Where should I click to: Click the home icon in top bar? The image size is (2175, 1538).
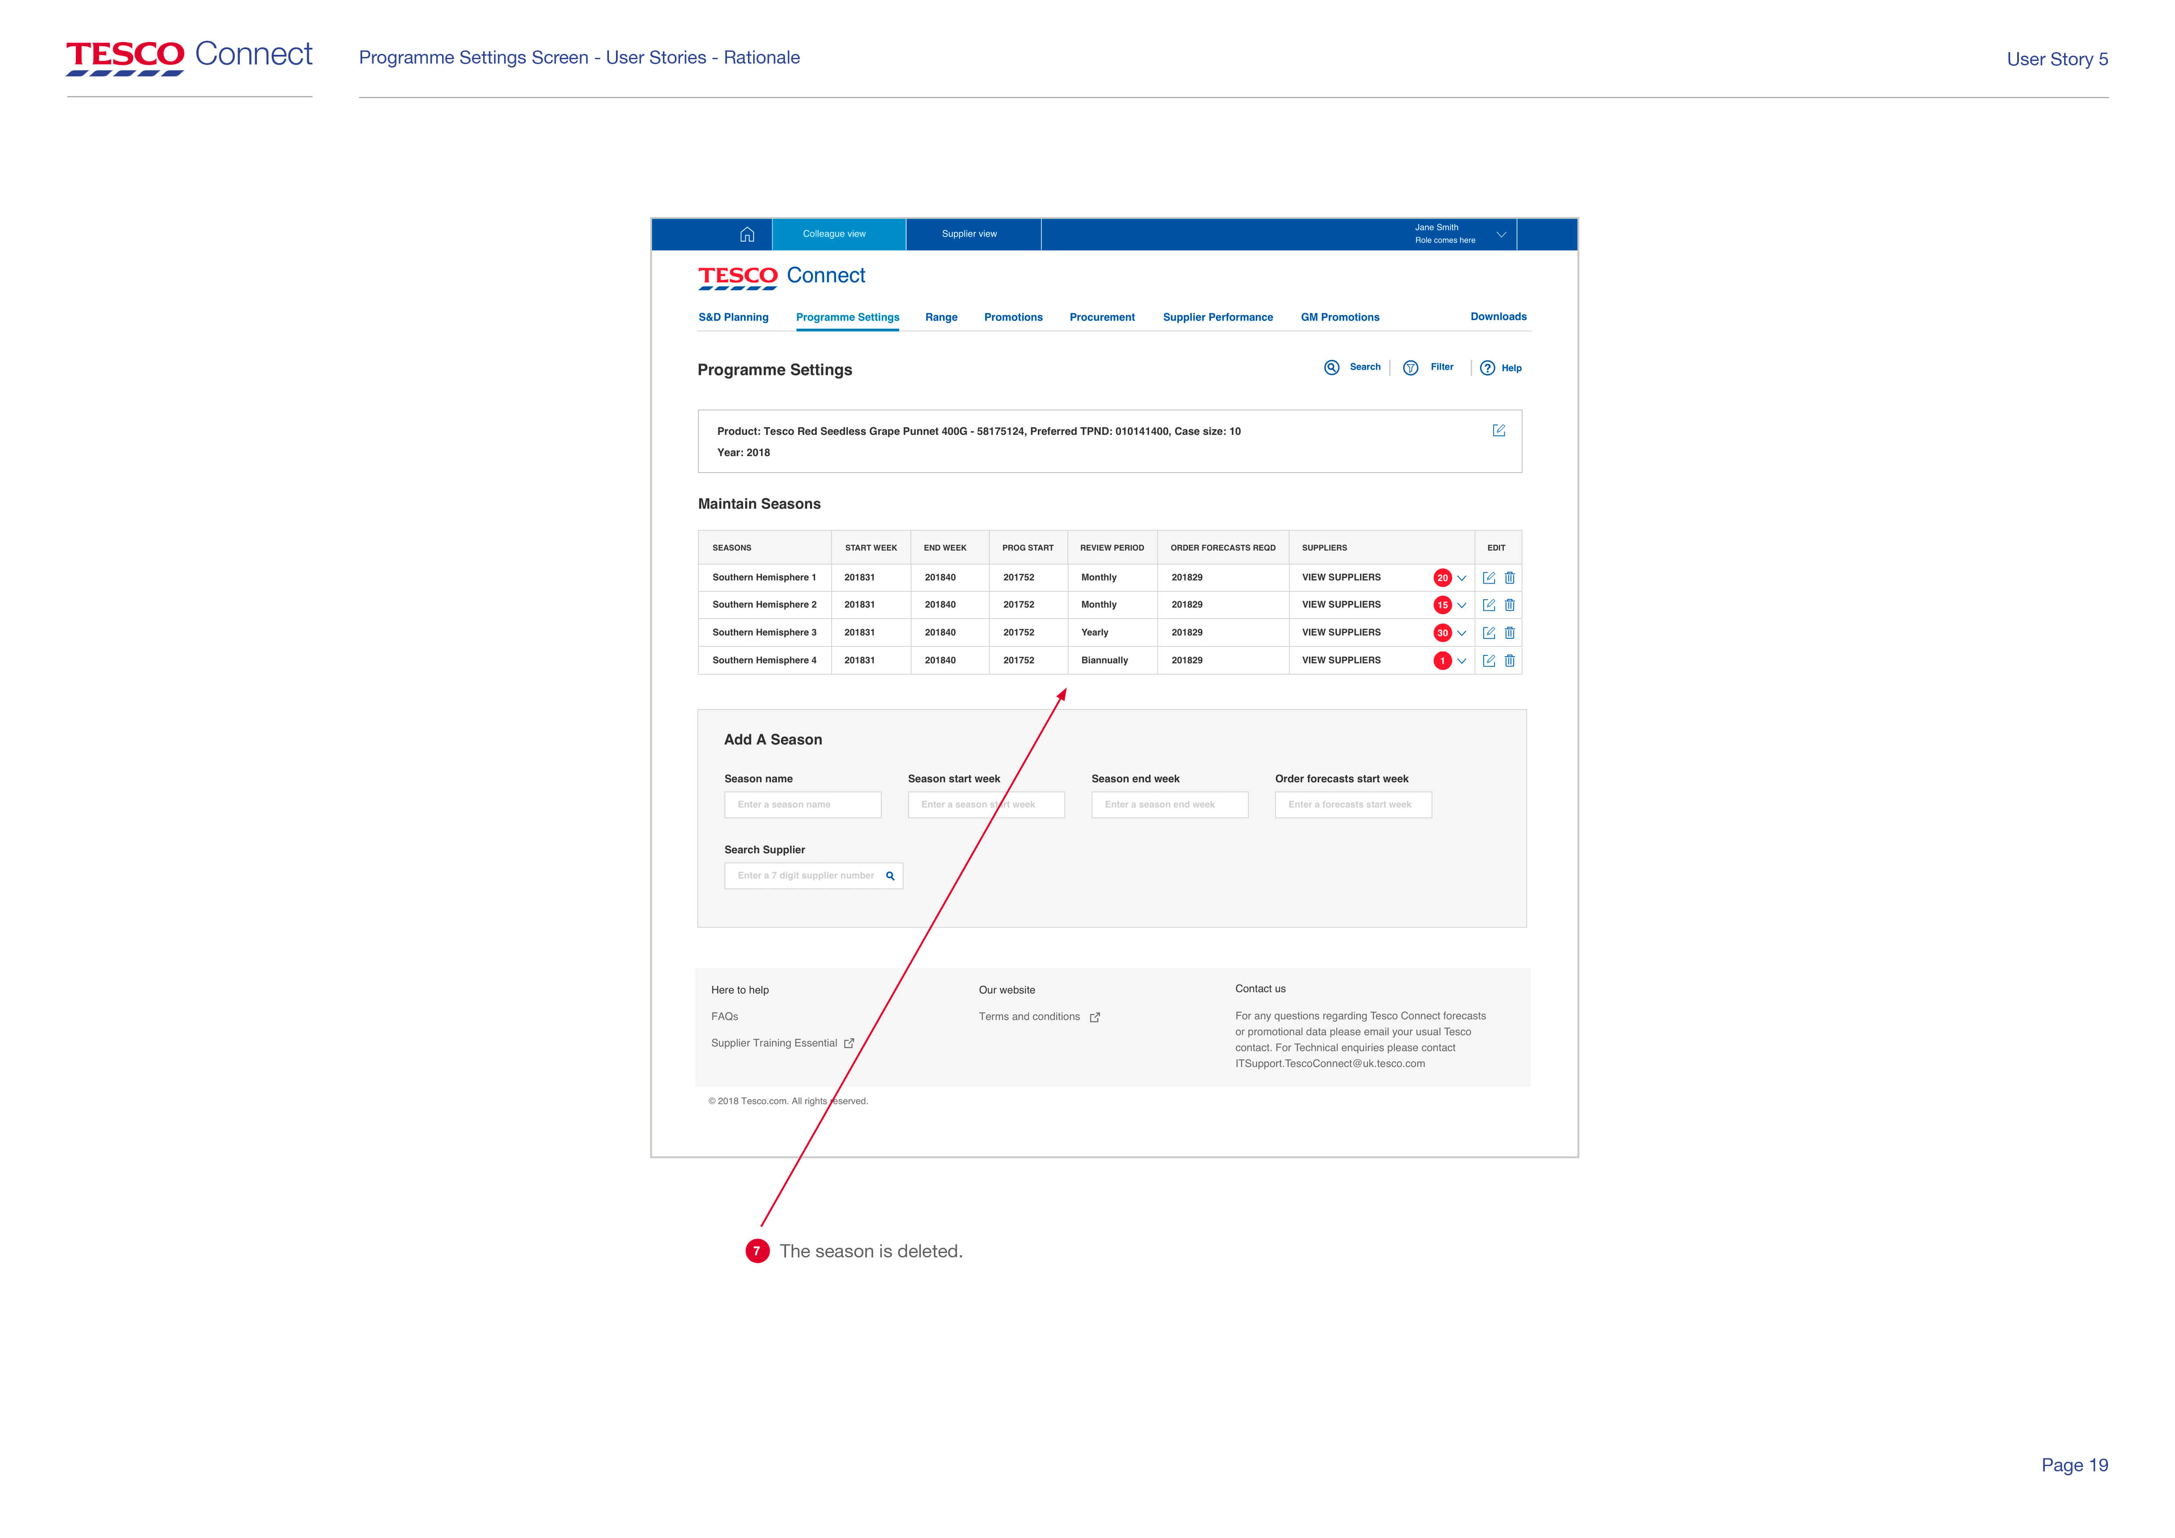coord(747,234)
